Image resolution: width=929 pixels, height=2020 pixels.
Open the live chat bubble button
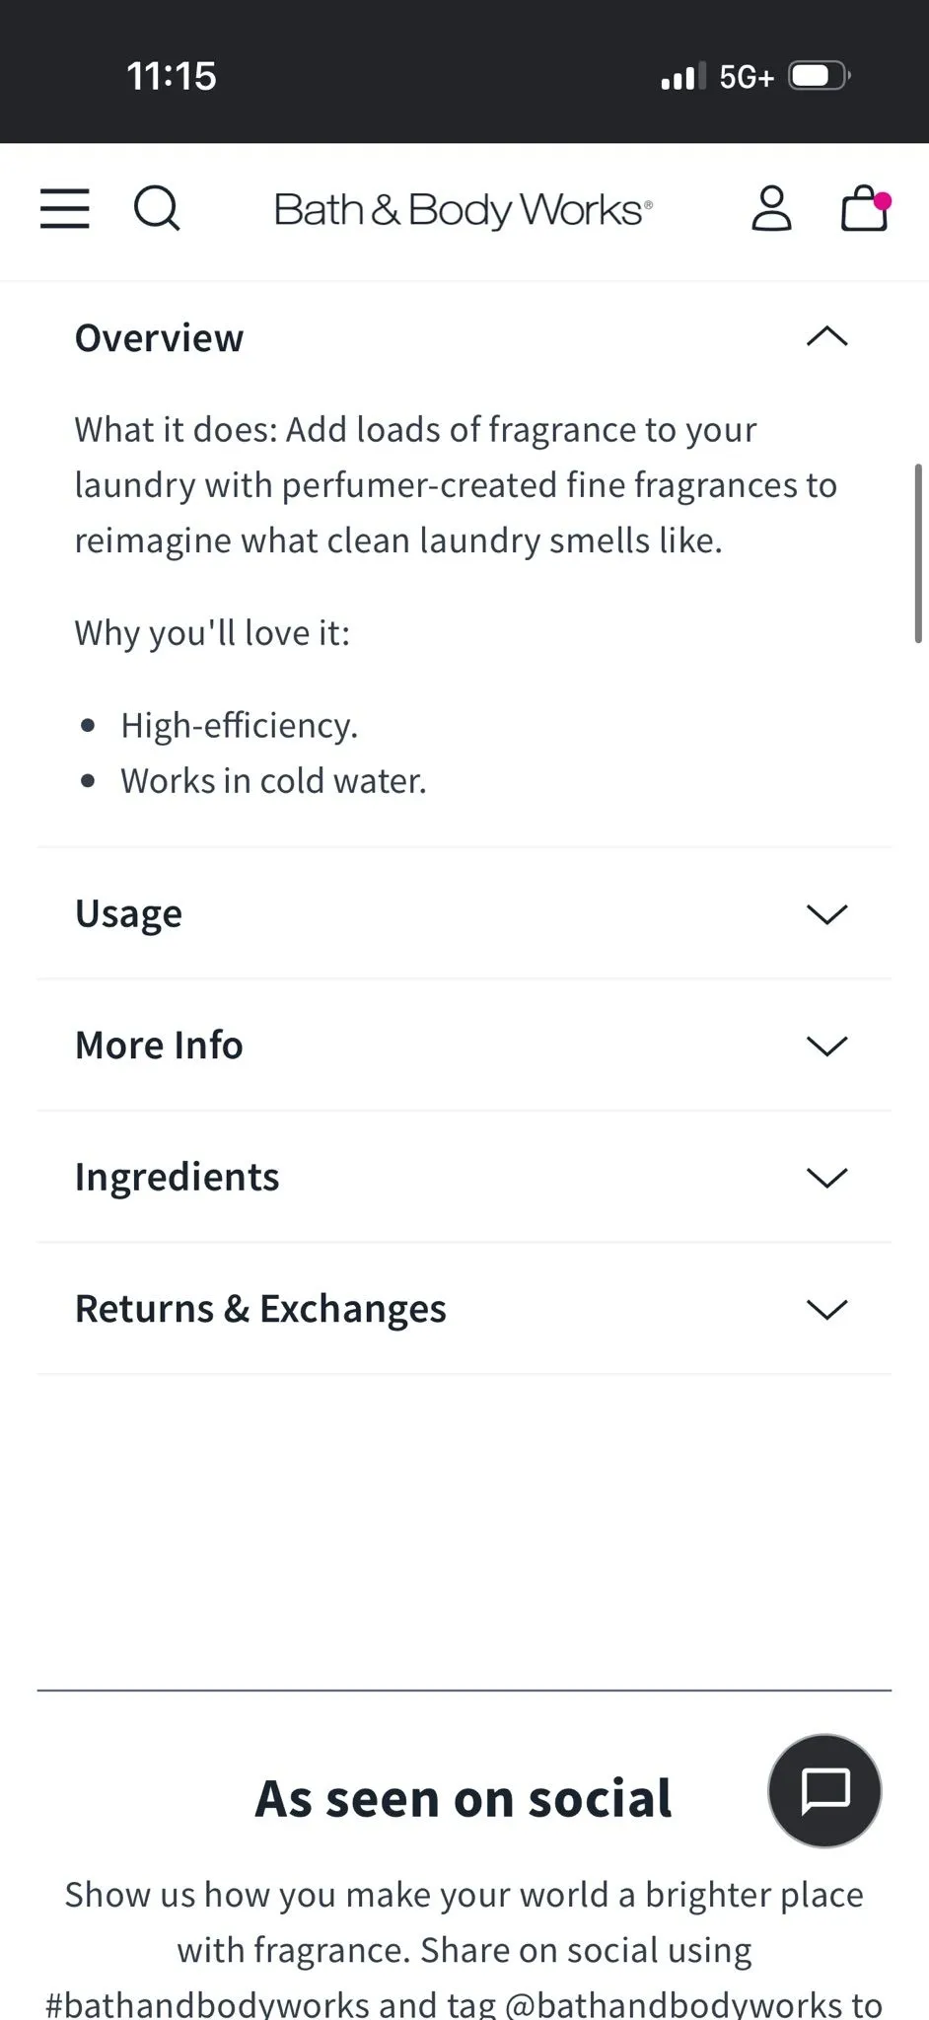(824, 1790)
